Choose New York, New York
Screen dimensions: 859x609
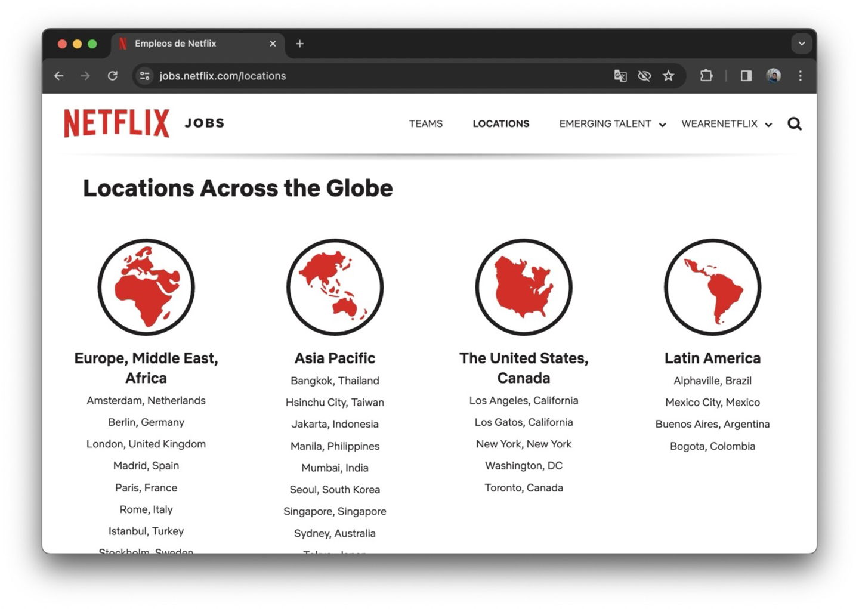524,444
